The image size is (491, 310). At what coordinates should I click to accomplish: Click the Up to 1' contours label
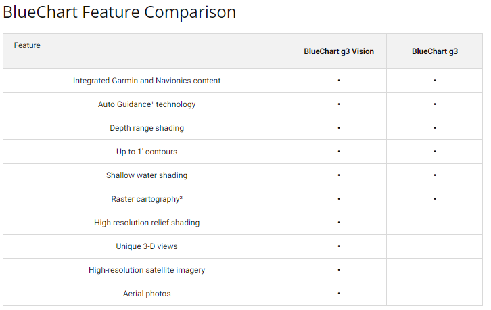click(147, 152)
